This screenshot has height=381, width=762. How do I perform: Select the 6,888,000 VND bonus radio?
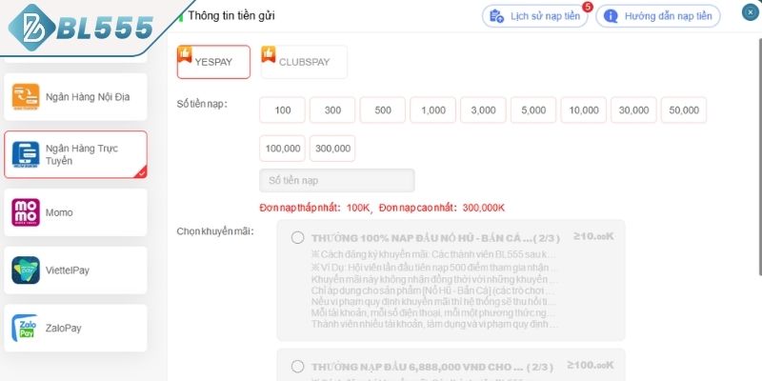click(x=297, y=366)
